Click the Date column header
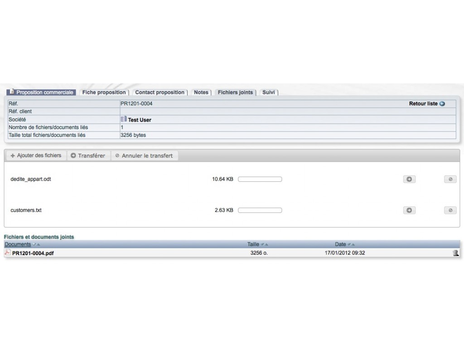 pos(340,244)
